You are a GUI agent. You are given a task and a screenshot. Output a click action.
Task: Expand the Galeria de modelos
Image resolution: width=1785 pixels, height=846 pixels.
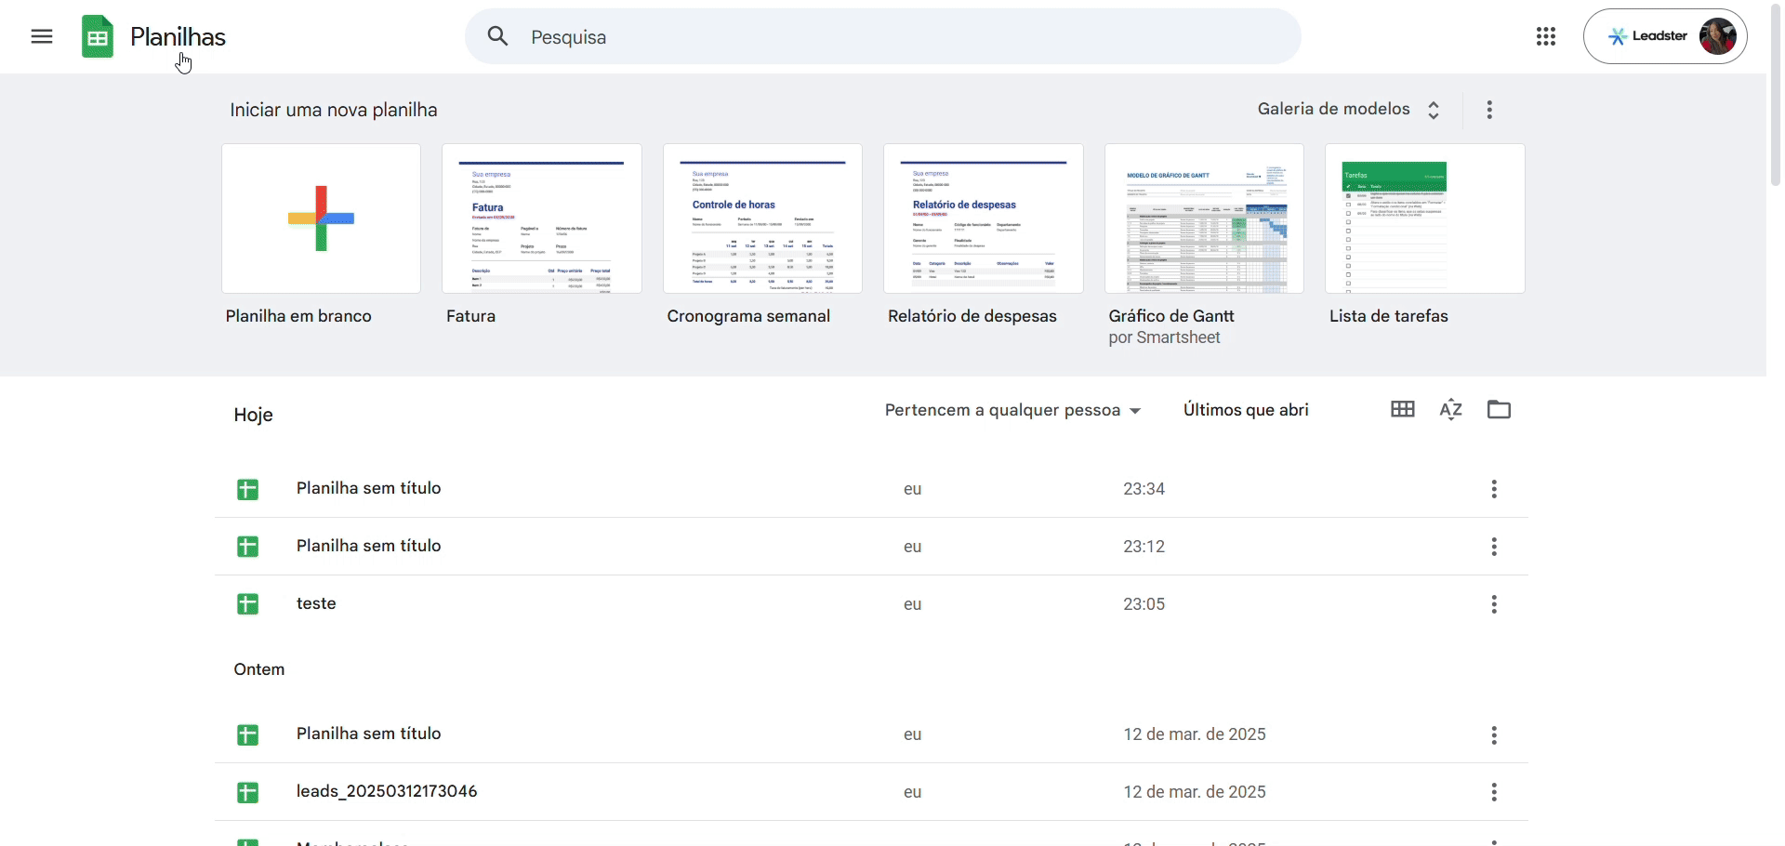1349,110
